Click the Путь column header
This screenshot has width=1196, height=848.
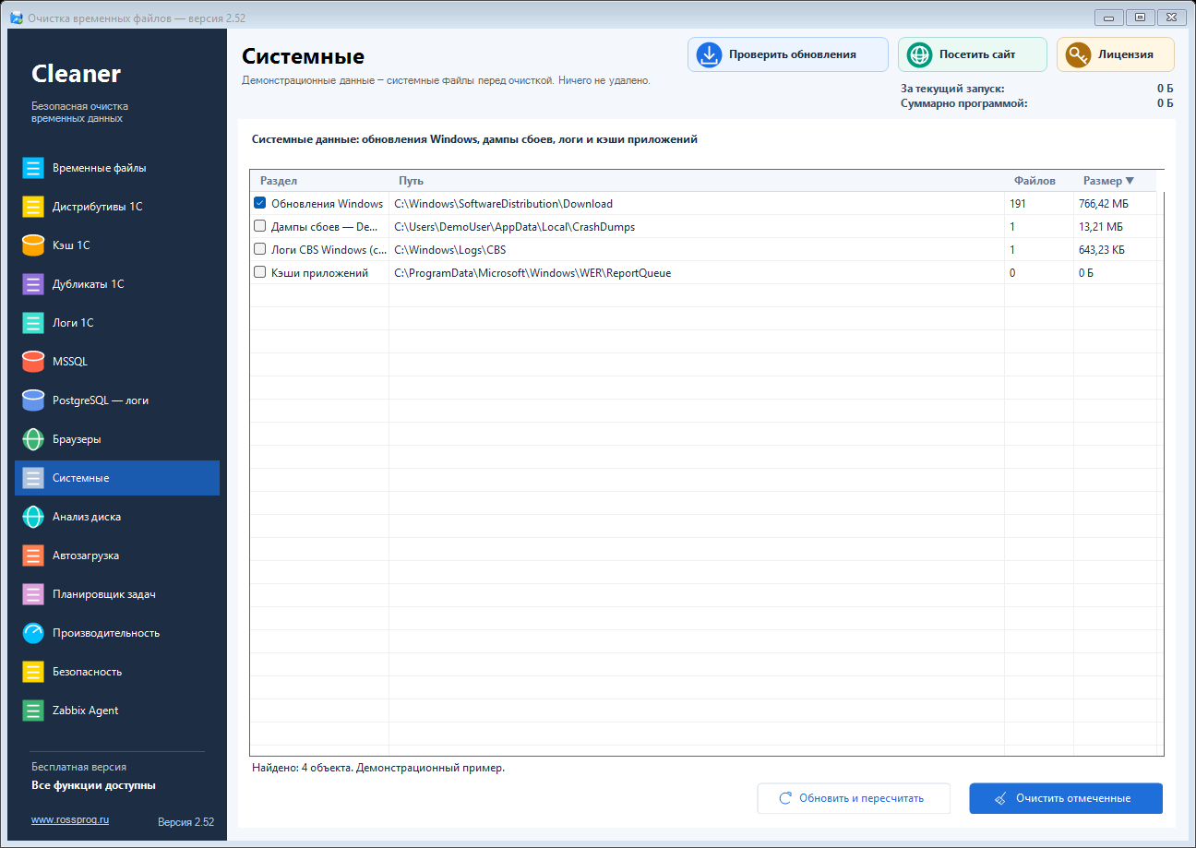697,181
